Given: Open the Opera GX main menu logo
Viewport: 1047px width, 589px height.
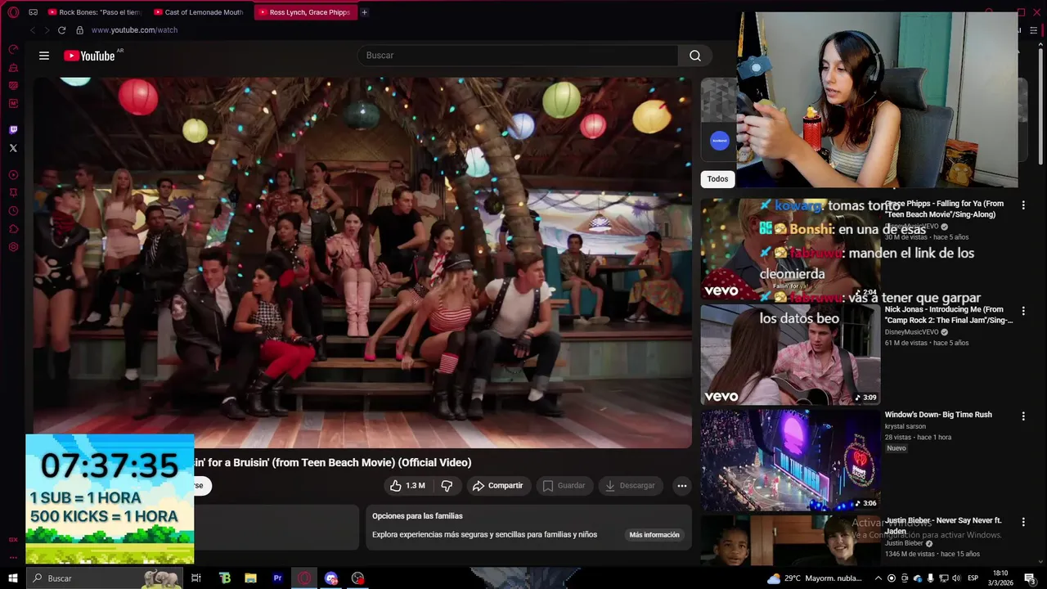Looking at the screenshot, I should coord(13,12).
